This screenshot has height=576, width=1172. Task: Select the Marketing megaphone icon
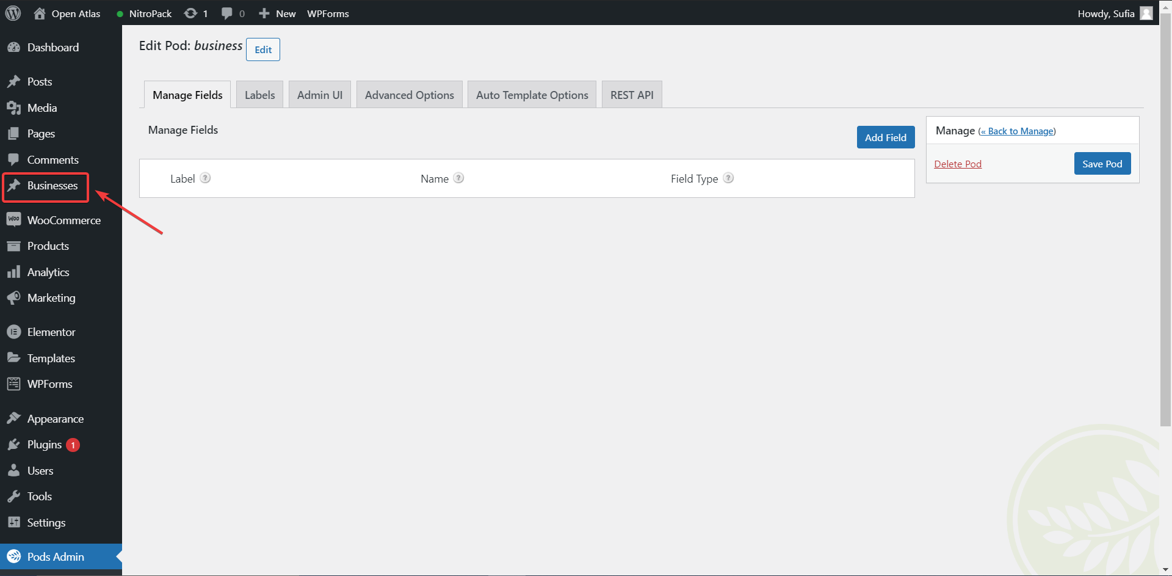click(15, 297)
